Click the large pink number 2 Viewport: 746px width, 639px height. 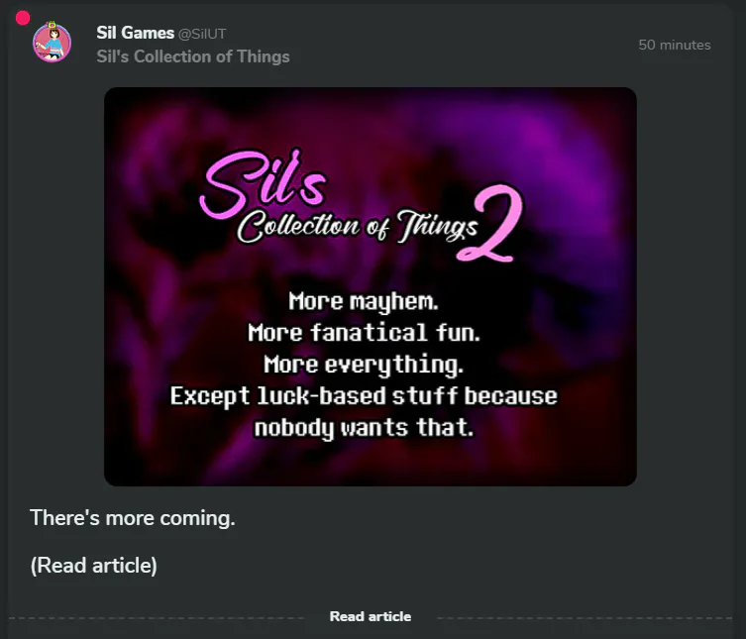pyautogui.click(x=490, y=223)
